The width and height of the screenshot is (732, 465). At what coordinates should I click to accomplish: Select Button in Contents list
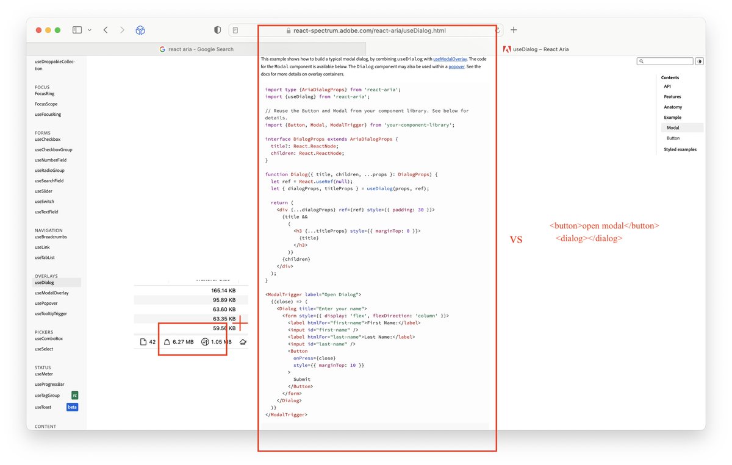(x=673, y=138)
